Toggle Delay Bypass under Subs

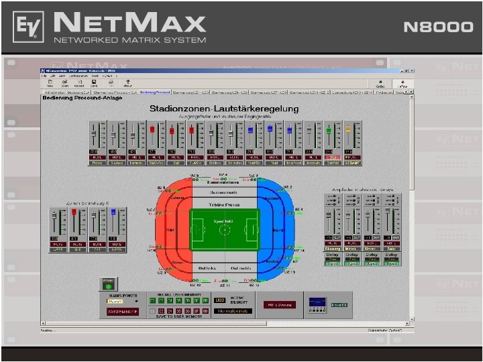391,264
